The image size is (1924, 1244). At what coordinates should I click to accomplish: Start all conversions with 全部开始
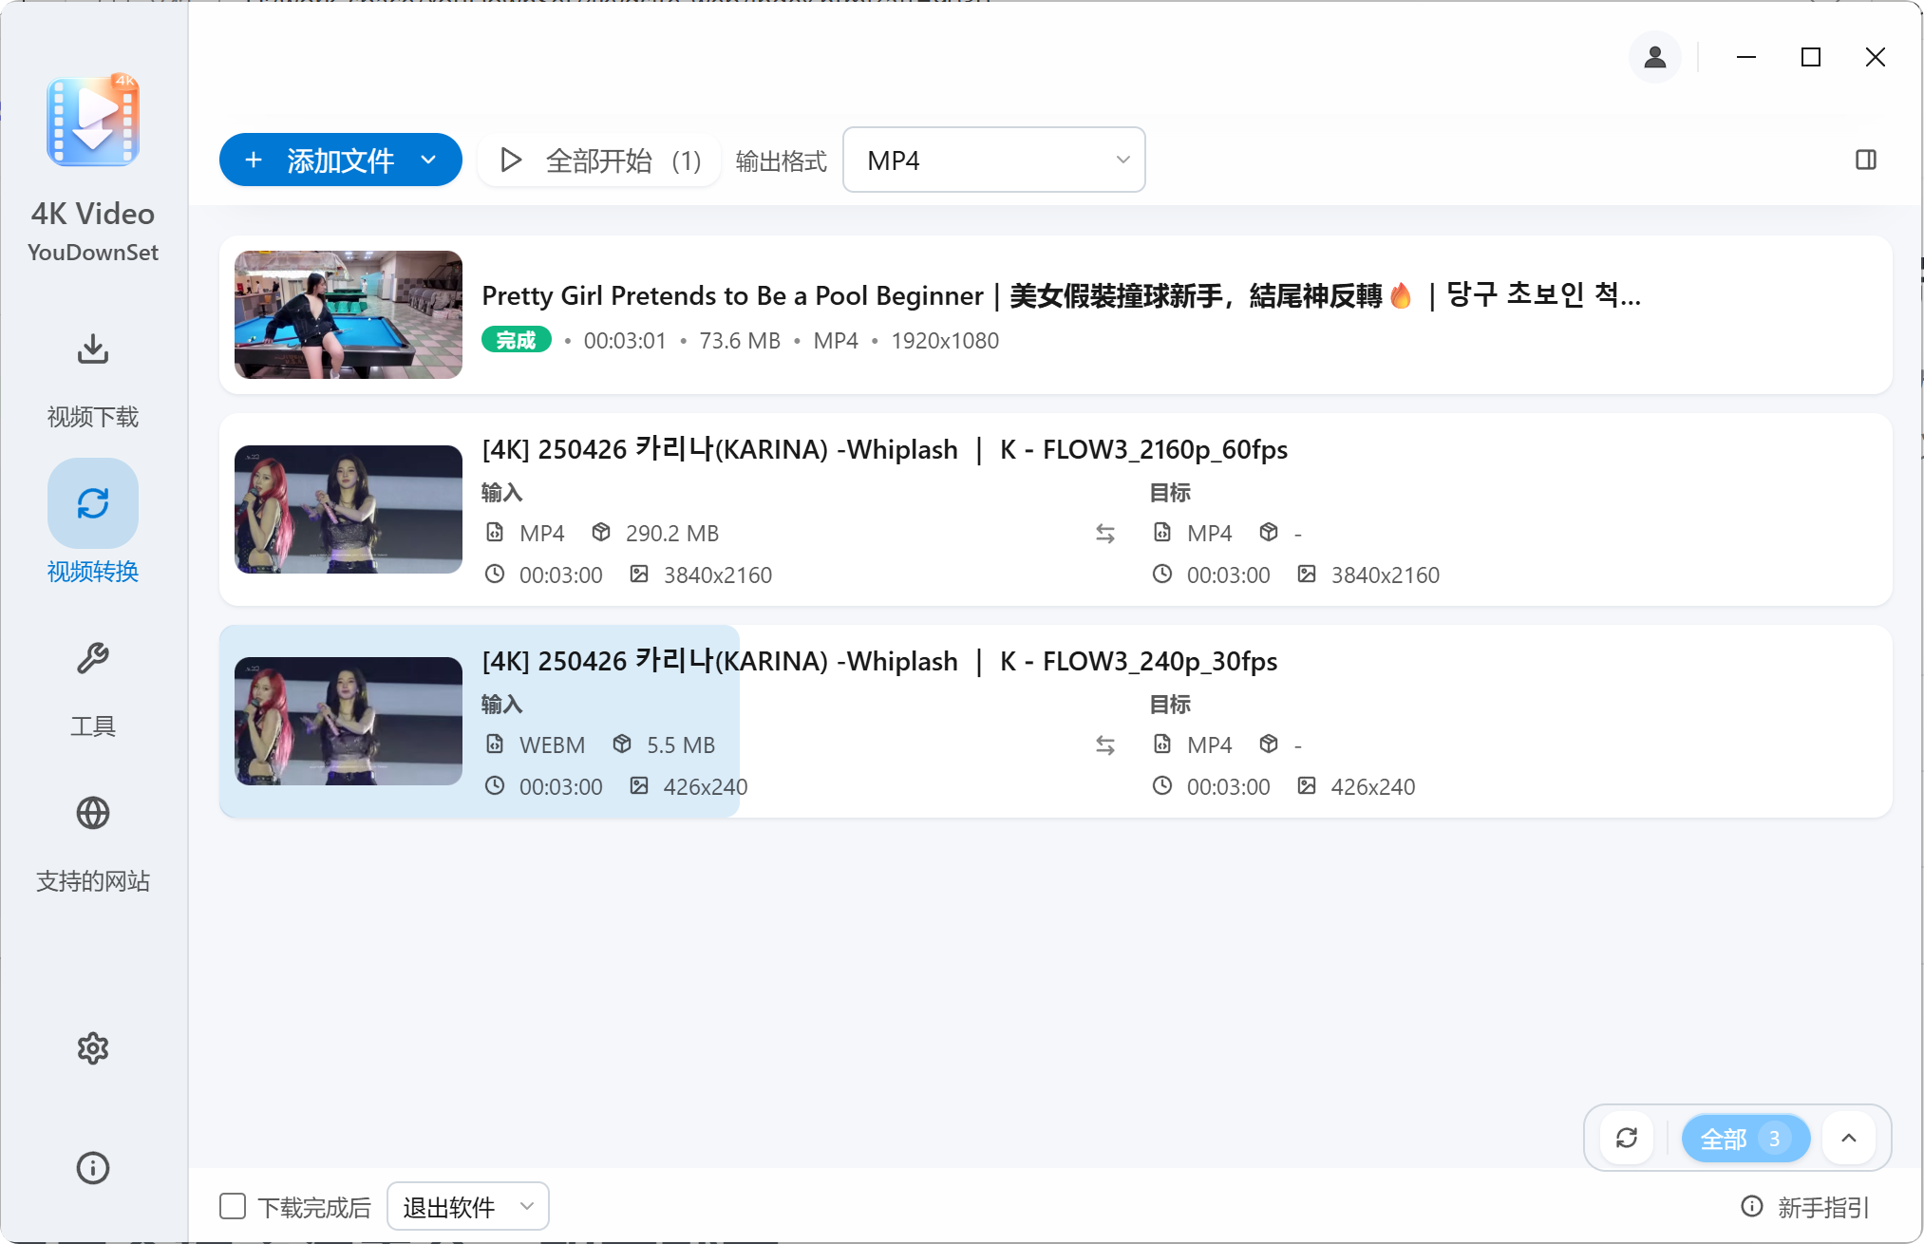click(598, 160)
